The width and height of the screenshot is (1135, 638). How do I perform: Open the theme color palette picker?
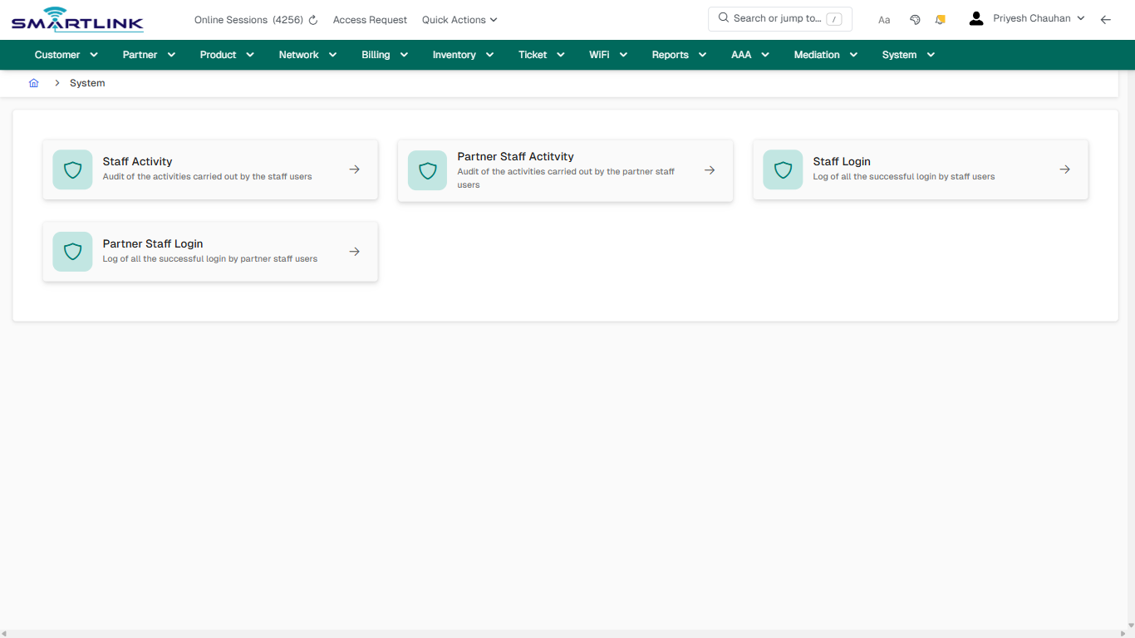(x=915, y=18)
